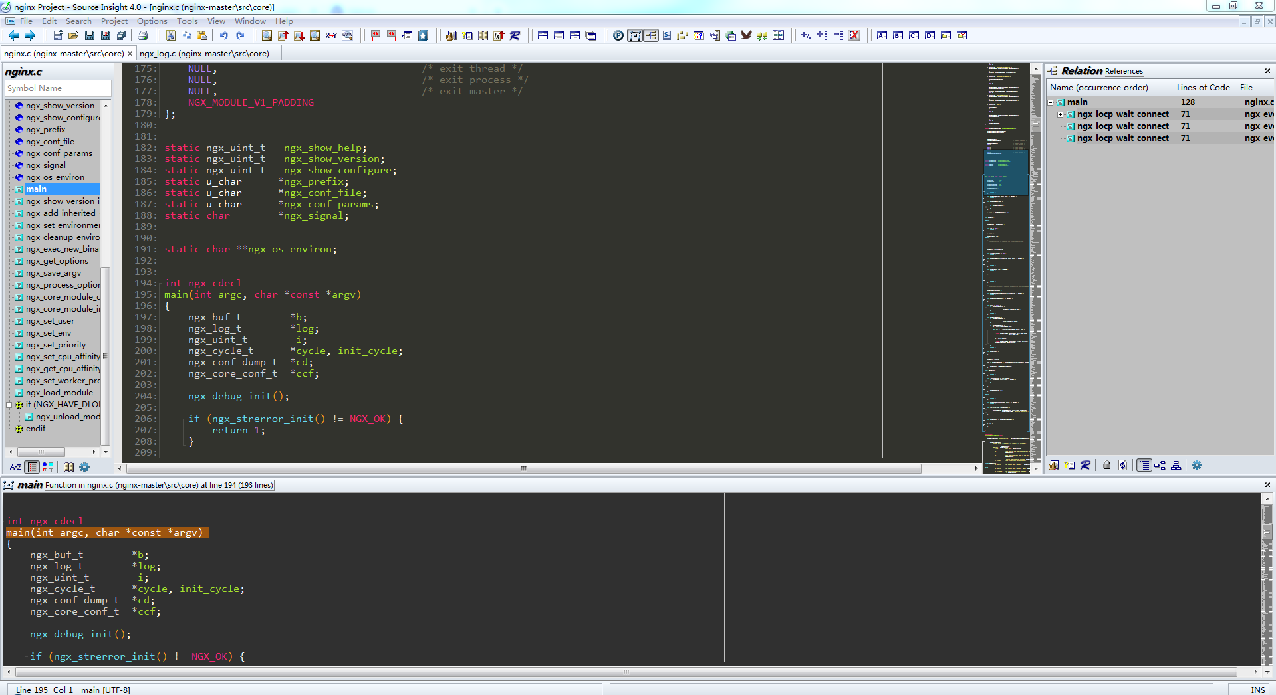Select ngx_set_priority in symbol list

click(56, 345)
